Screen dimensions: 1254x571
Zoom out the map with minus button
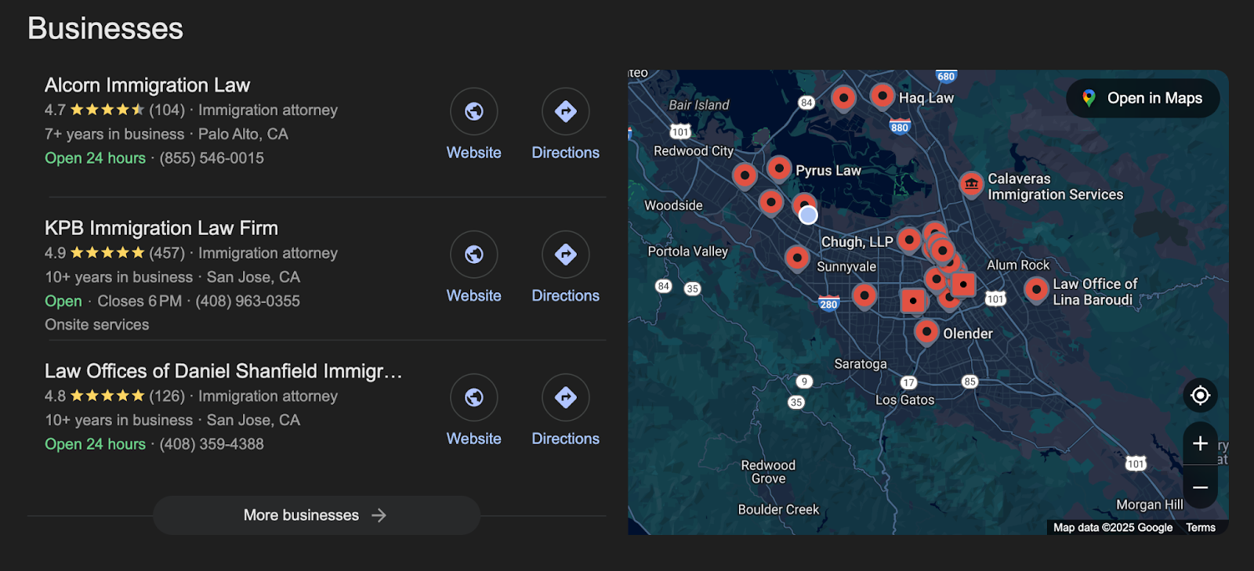tap(1199, 487)
